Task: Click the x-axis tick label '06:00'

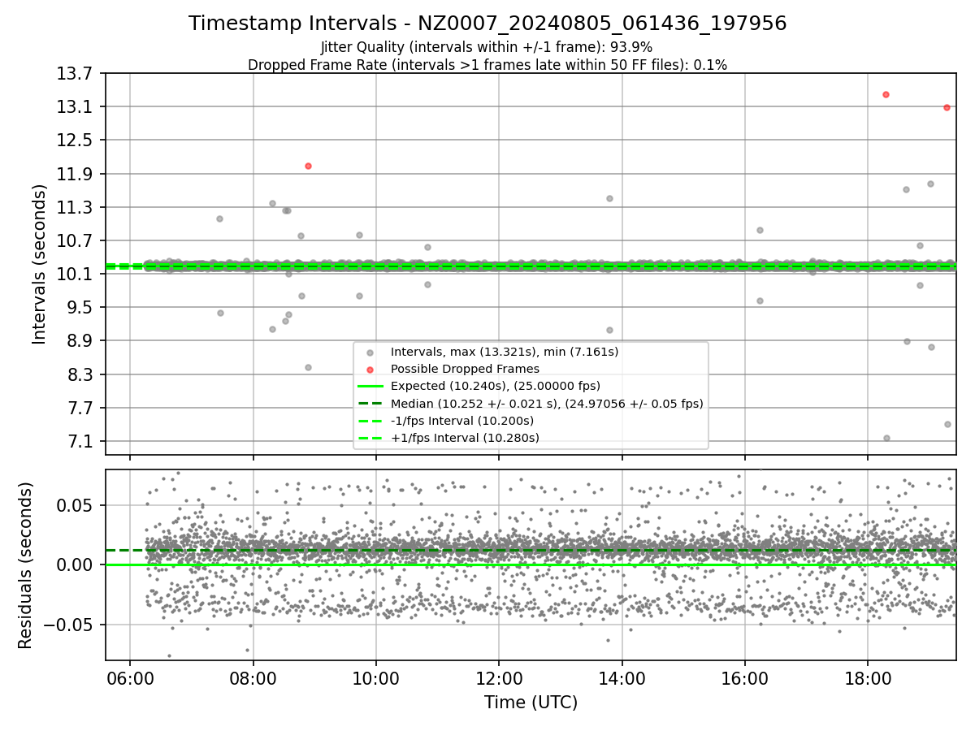Action: pyautogui.click(x=131, y=677)
